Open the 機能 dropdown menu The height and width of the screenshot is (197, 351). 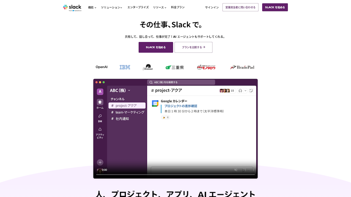click(92, 8)
